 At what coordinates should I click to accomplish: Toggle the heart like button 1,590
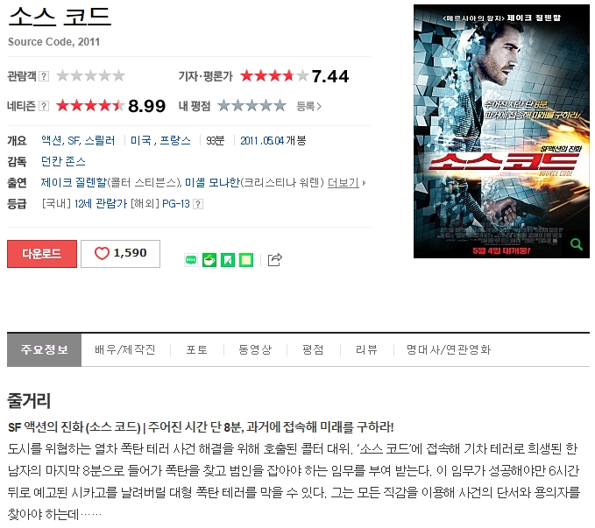120,254
